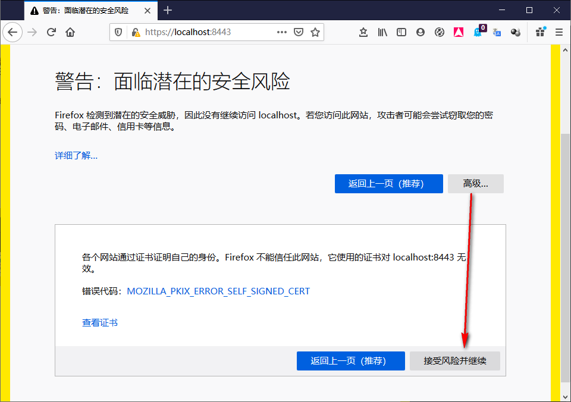Click the padlock warning site info icon

point(136,32)
